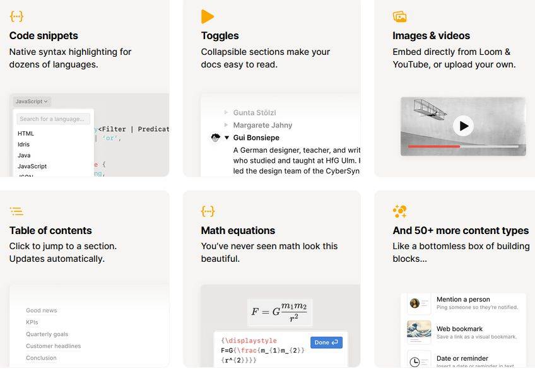Pick Java from the language list
Viewport: 535px width, 369px height.
coord(24,155)
